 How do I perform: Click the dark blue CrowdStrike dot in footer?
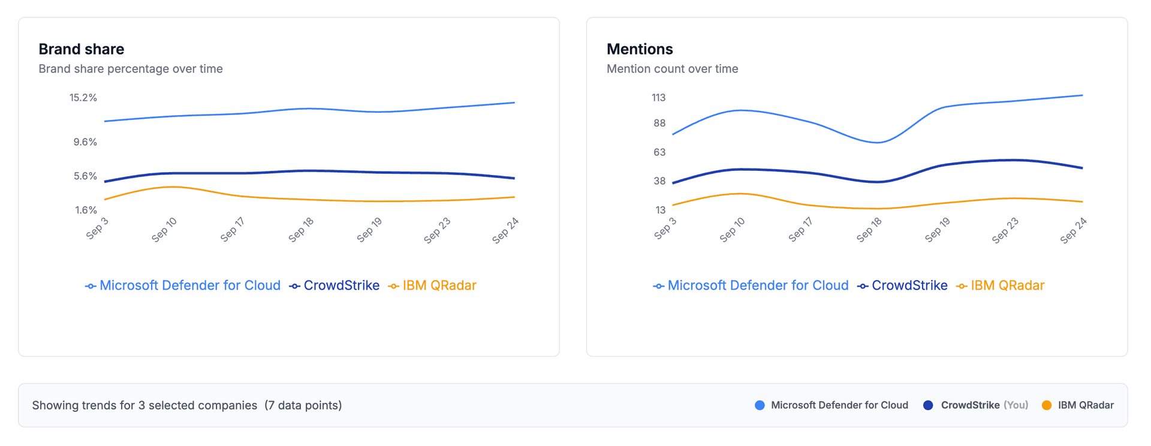coord(928,405)
